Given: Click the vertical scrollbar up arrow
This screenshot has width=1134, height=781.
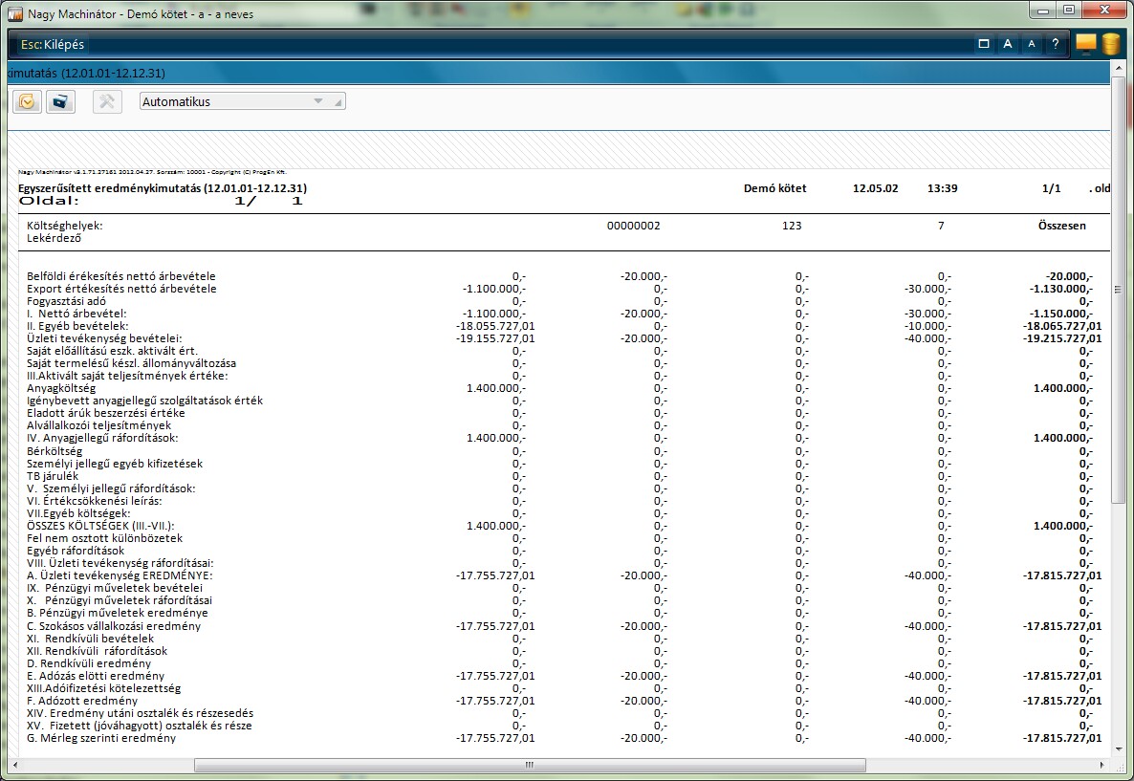Looking at the screenshot, I should [x=1119, y=69].
